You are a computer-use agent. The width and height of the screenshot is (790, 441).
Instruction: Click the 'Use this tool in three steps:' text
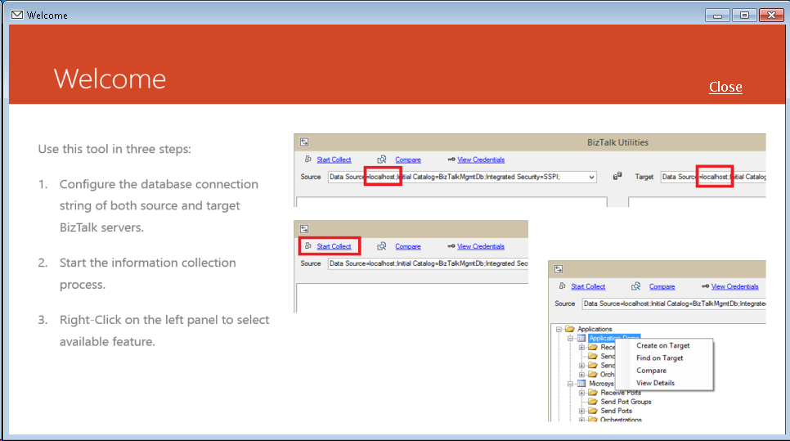pos(114,149)
